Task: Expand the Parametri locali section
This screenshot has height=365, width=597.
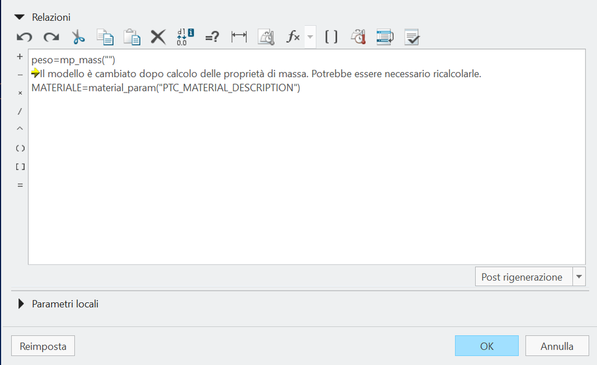Action: pos(22,303)
